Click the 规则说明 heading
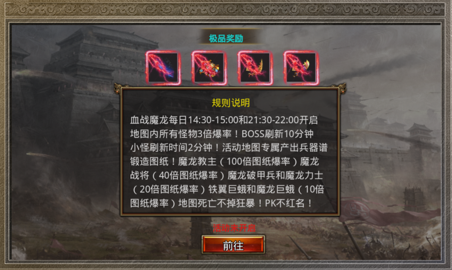The height and width of the screenshot is (270, 452). tap(231, 103)
